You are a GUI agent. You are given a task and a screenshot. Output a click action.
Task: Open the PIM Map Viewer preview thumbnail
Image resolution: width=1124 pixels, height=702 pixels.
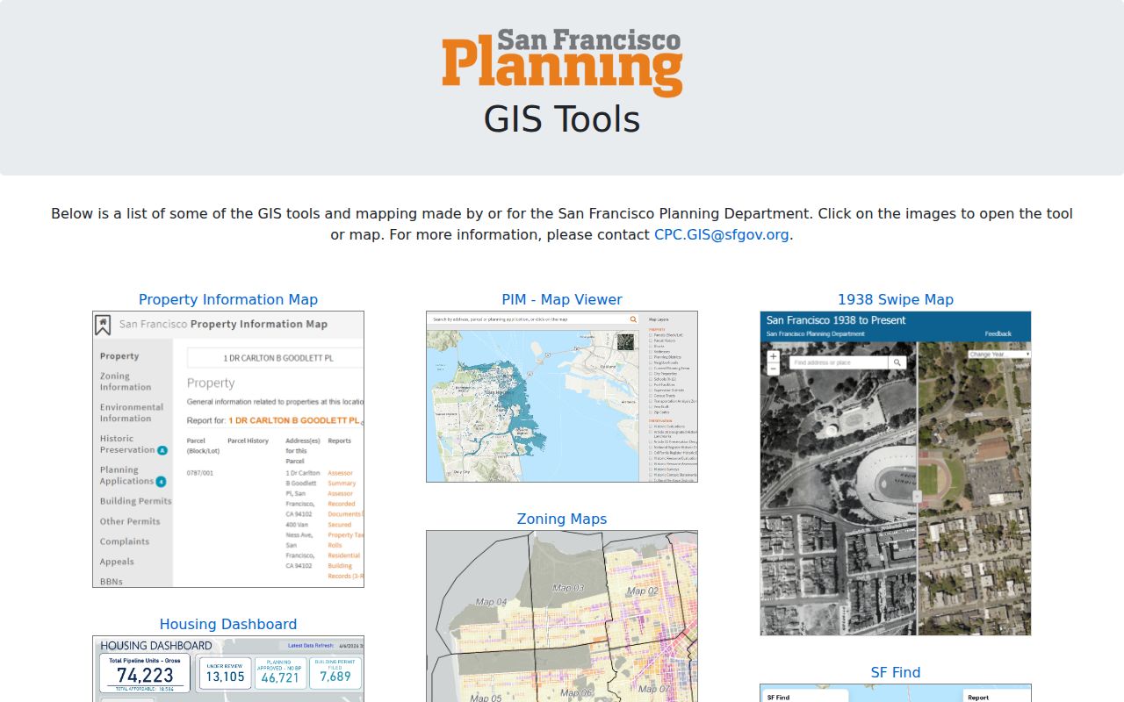pos(562,397)
